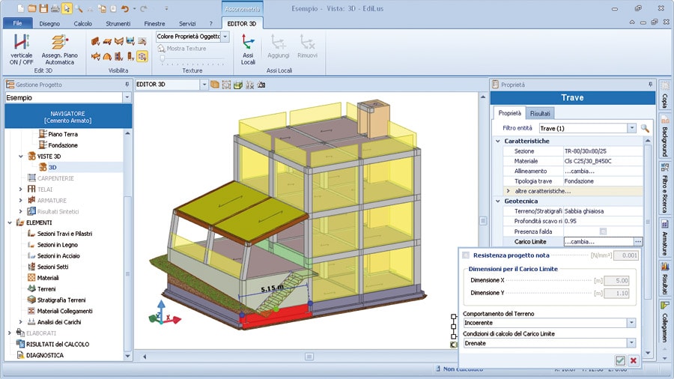
Task: Switch to the Risultati tab in Proprietà panel
Action: [x=540, y=113]
